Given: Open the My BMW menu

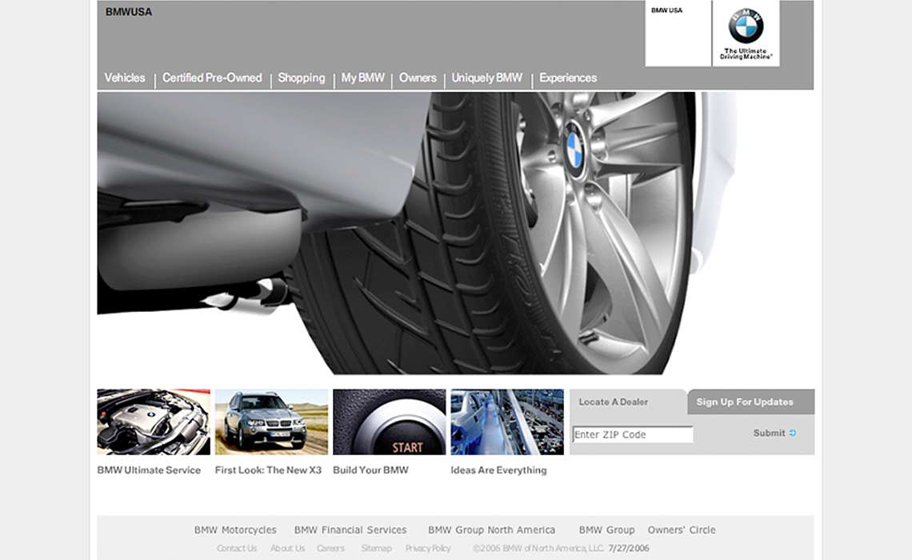Looking at the screenshot, I should tap(363, 78).
